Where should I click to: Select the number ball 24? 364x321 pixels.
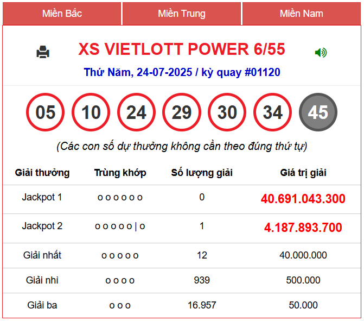click(x=136, y=112)
